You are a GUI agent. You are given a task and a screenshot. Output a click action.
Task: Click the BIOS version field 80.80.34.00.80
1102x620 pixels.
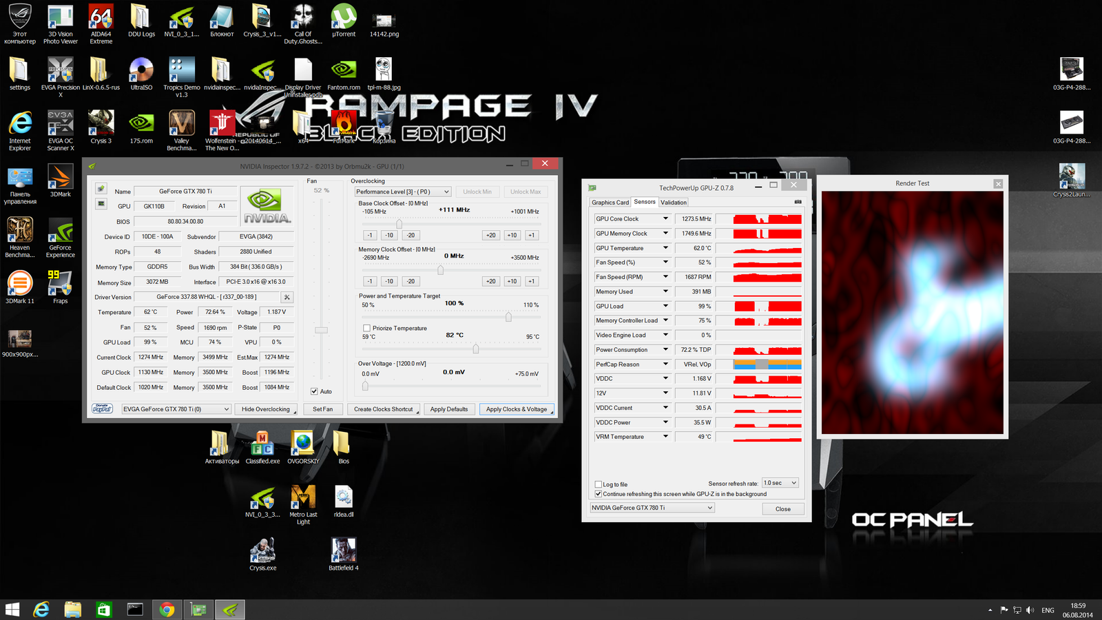[x=185, y=221]
